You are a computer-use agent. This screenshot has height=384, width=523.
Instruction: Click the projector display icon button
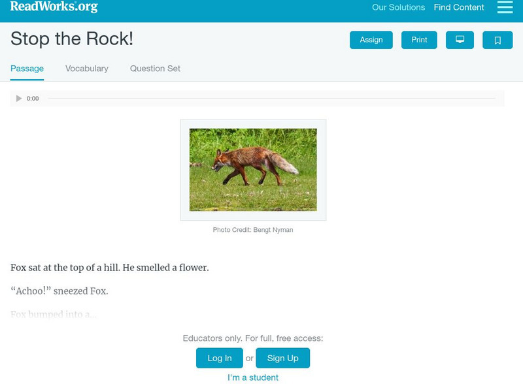[460, 40]
